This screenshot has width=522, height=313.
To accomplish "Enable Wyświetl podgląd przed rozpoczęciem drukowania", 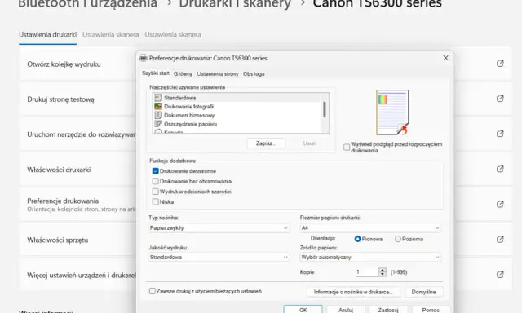I will coord(347,147).
